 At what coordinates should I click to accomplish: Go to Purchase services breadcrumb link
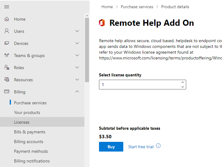coord(137,7)
